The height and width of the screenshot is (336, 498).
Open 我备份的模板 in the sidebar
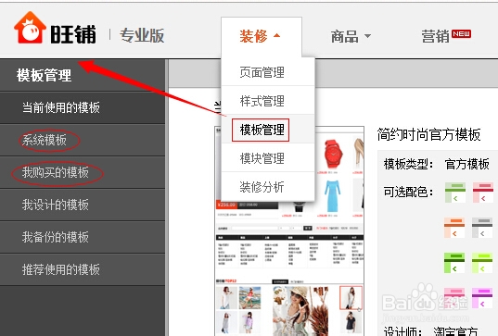[x=83, y=237]
